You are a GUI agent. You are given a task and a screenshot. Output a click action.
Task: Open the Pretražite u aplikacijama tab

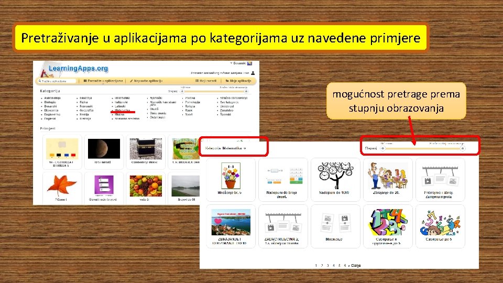pyautogui.click(x=103, y=81)
